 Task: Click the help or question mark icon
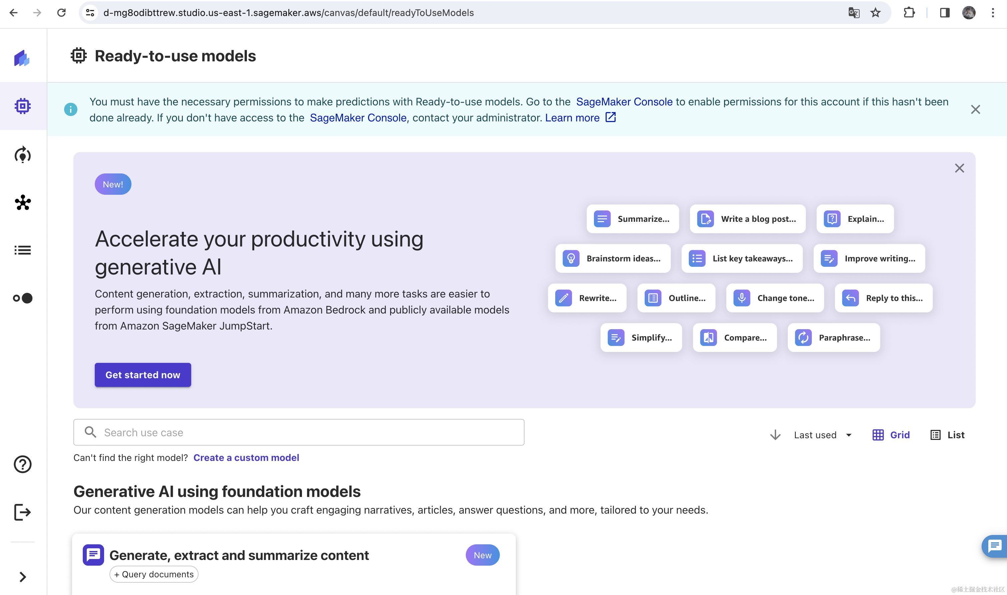pos(22,465)
